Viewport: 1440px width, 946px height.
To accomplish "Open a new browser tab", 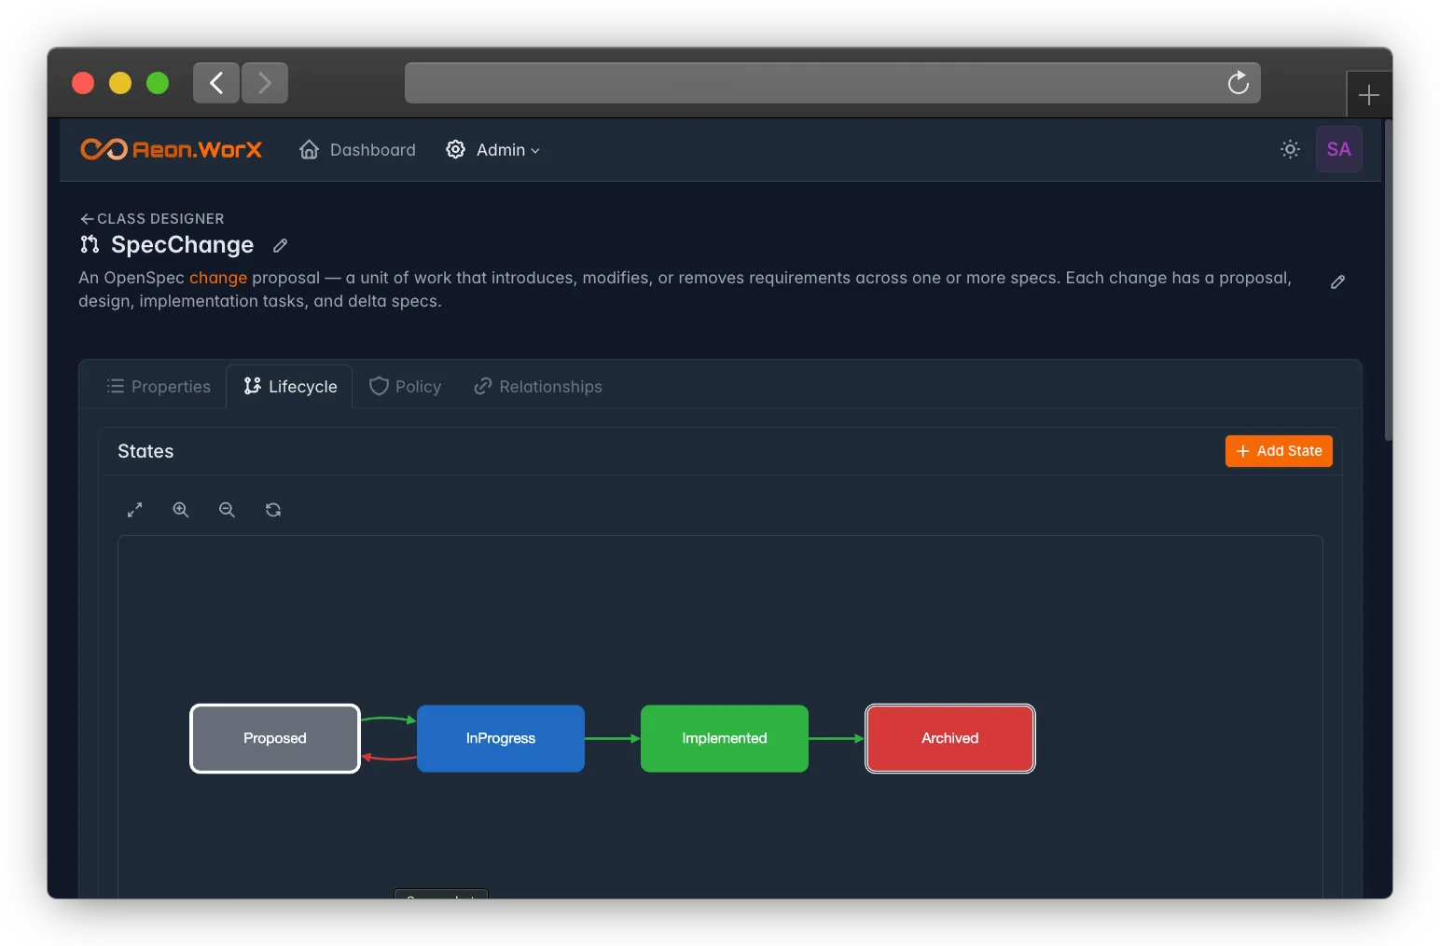I will 1368,95.
